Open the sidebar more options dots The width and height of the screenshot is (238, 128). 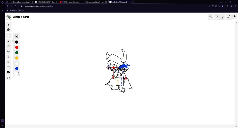pos(3,125)
